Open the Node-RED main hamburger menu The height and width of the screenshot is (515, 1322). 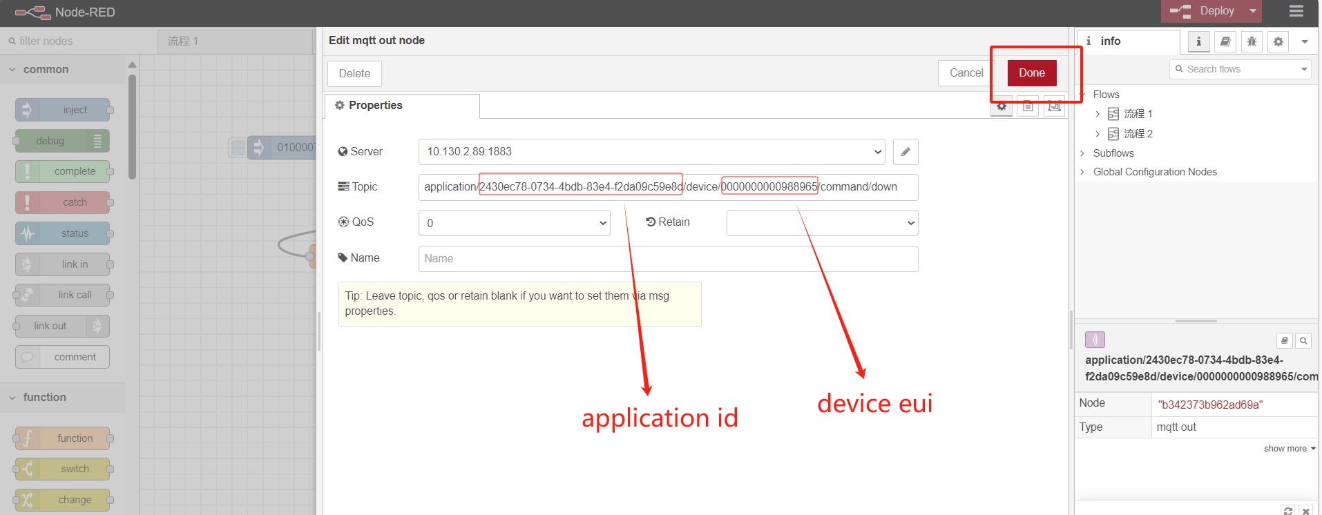(1296, 11)
